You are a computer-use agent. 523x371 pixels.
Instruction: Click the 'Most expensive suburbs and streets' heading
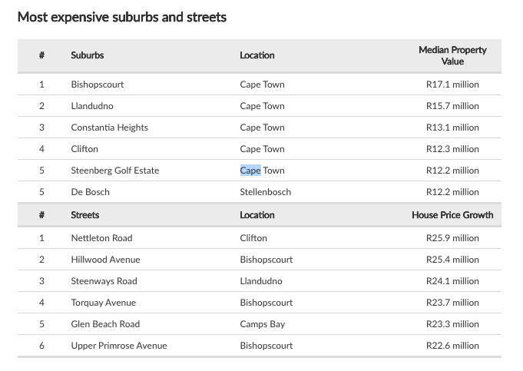[122, 16]
